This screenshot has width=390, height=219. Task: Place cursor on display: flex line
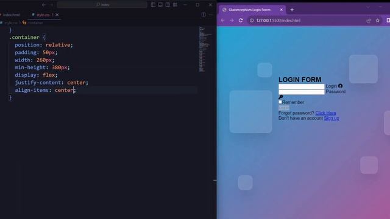click(36, 75)
